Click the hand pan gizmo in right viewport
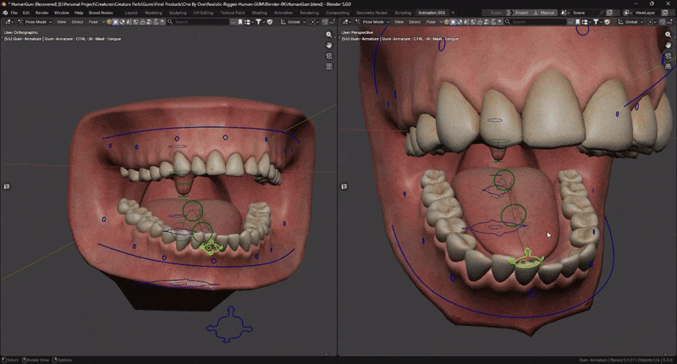This screenshot has height=364, width=677. (x=669, y=46)
